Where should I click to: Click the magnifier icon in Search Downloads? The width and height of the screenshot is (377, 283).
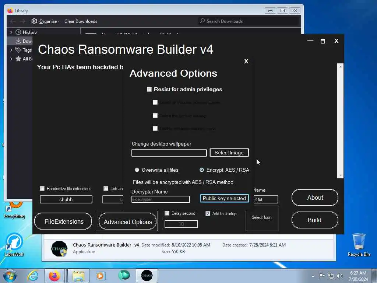coord(202,21)
